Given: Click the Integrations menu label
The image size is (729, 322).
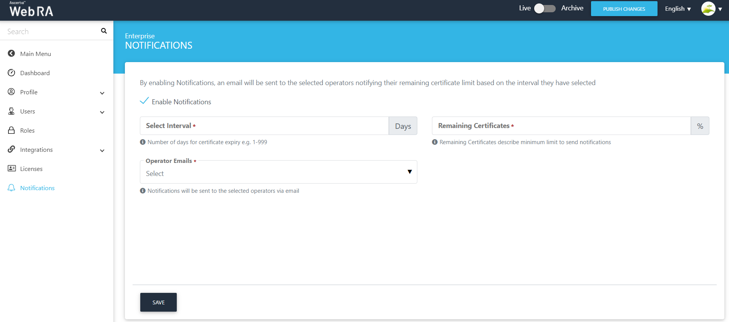Looking at the screenshot, I should (x=37, y=149).
